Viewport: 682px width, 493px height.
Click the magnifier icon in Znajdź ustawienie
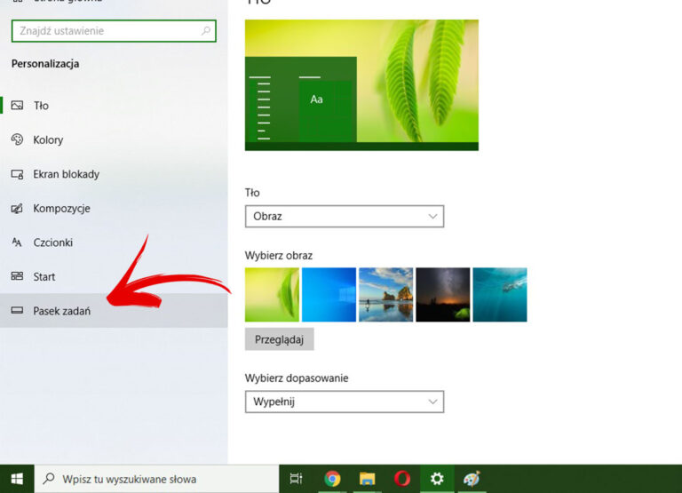pyautogui.click(x=206, y=31)
